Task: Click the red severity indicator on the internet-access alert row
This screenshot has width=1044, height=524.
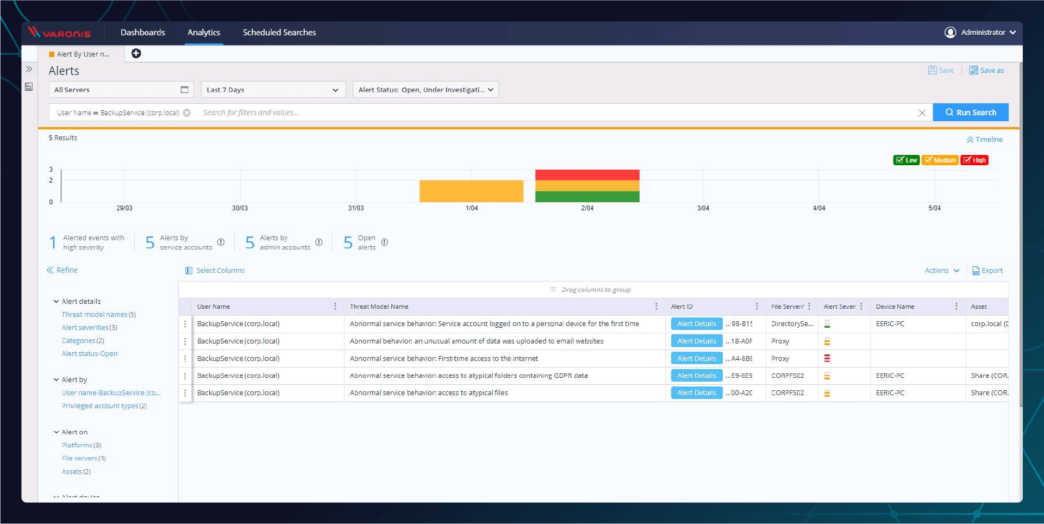Action: [827, 358]
